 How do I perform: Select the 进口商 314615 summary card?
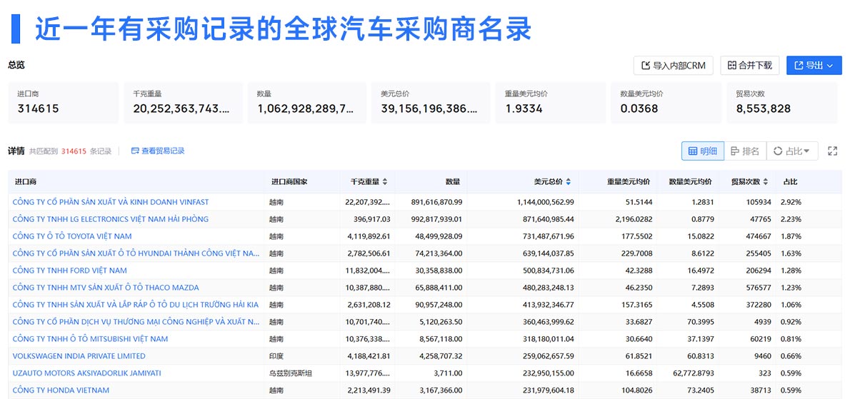click(x=63, y=102)
